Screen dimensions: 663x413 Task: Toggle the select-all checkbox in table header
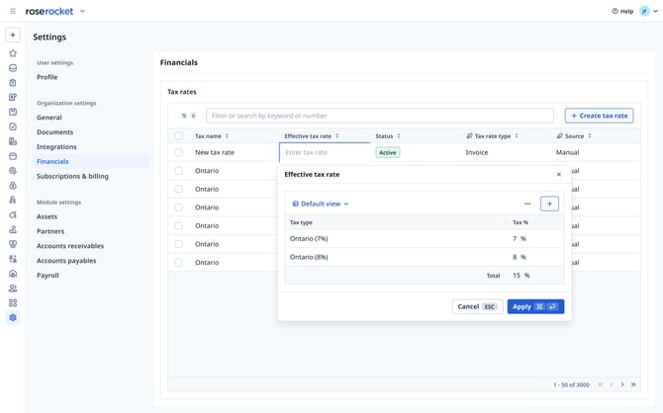click(179, 136)
